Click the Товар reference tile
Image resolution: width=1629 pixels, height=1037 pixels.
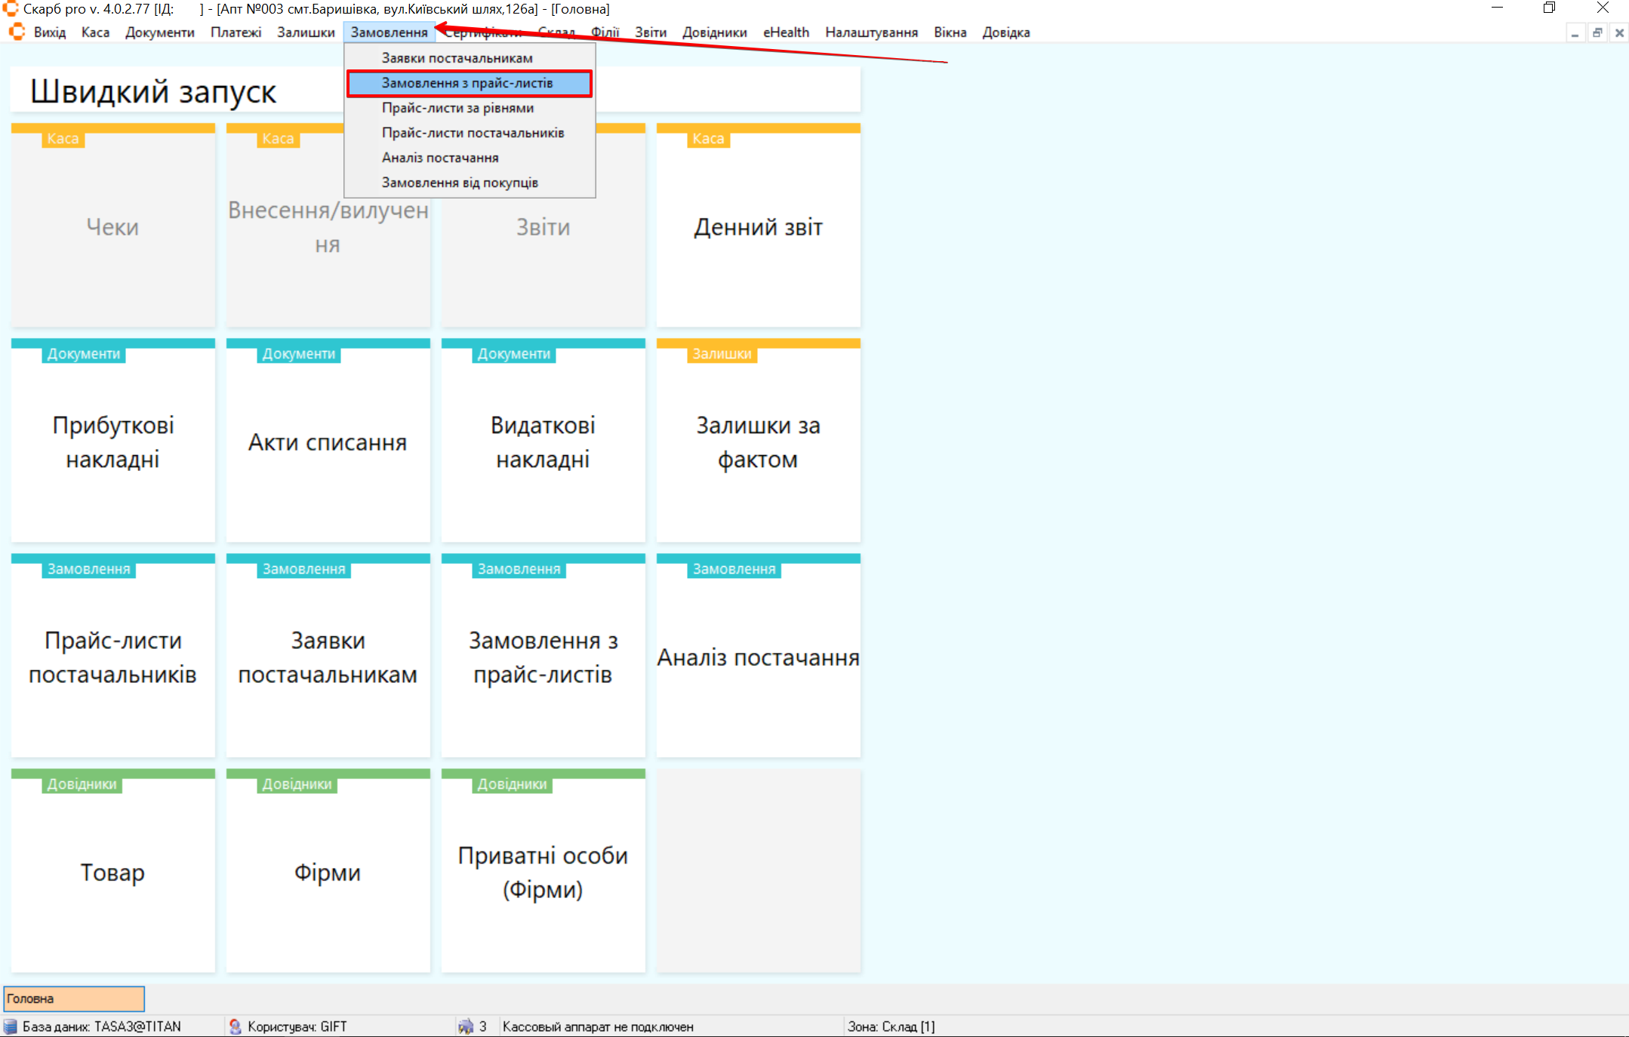click(113, 872)
